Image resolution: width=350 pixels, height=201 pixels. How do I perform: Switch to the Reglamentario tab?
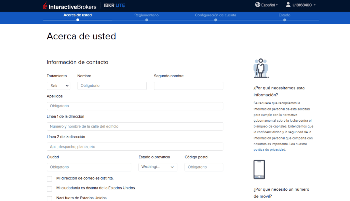146,15
